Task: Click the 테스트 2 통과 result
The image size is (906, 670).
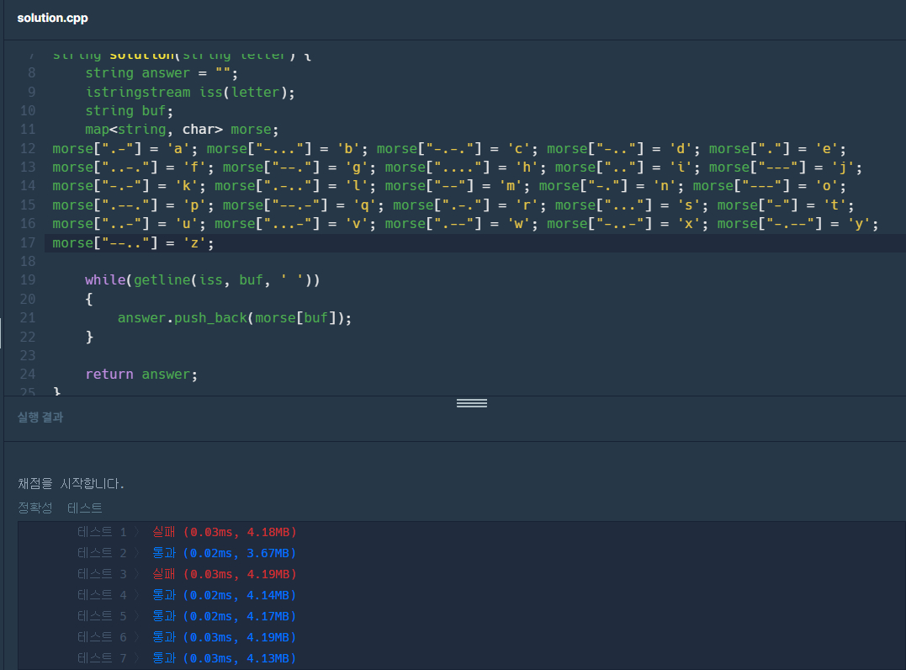Action: coord(224,553)
